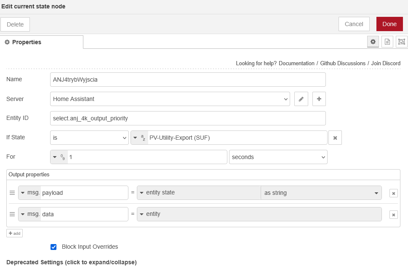
Task: Add a new server with plus icon
Action: click(319, 99)
